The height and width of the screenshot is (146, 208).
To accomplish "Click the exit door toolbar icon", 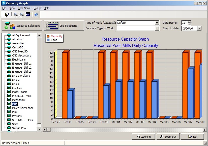I will coord(7,15).
